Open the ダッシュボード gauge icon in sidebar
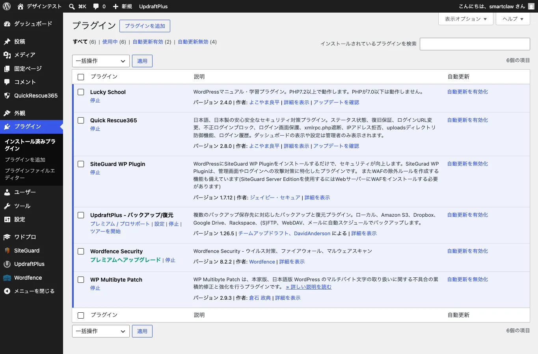 click(7, 24)
